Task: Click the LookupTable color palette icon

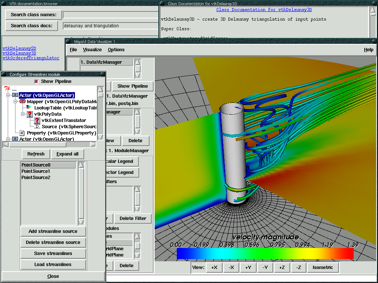Action: pos(29,108)
